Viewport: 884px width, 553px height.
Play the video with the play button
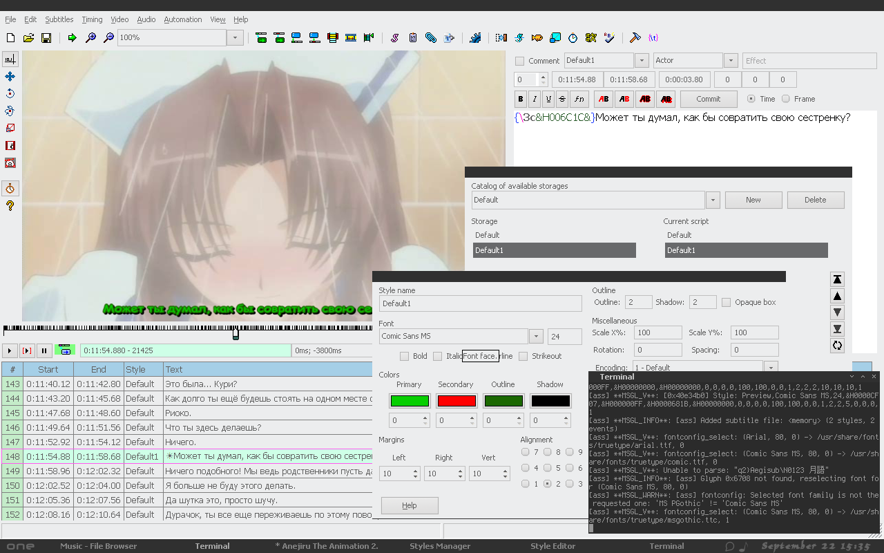click(x=10, y=350)
